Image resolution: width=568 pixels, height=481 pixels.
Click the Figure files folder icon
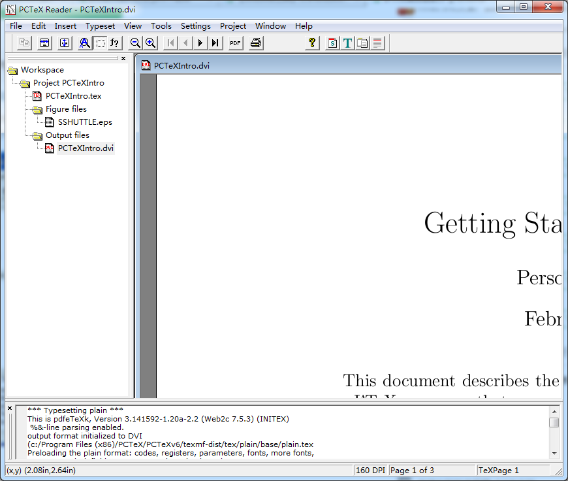click(37, 110)
